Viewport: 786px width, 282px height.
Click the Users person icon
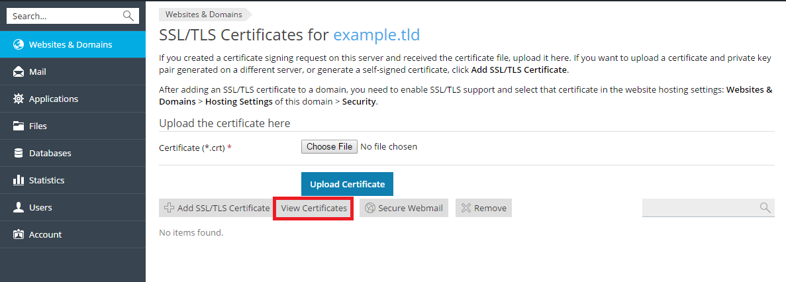[x=19, y=208]
